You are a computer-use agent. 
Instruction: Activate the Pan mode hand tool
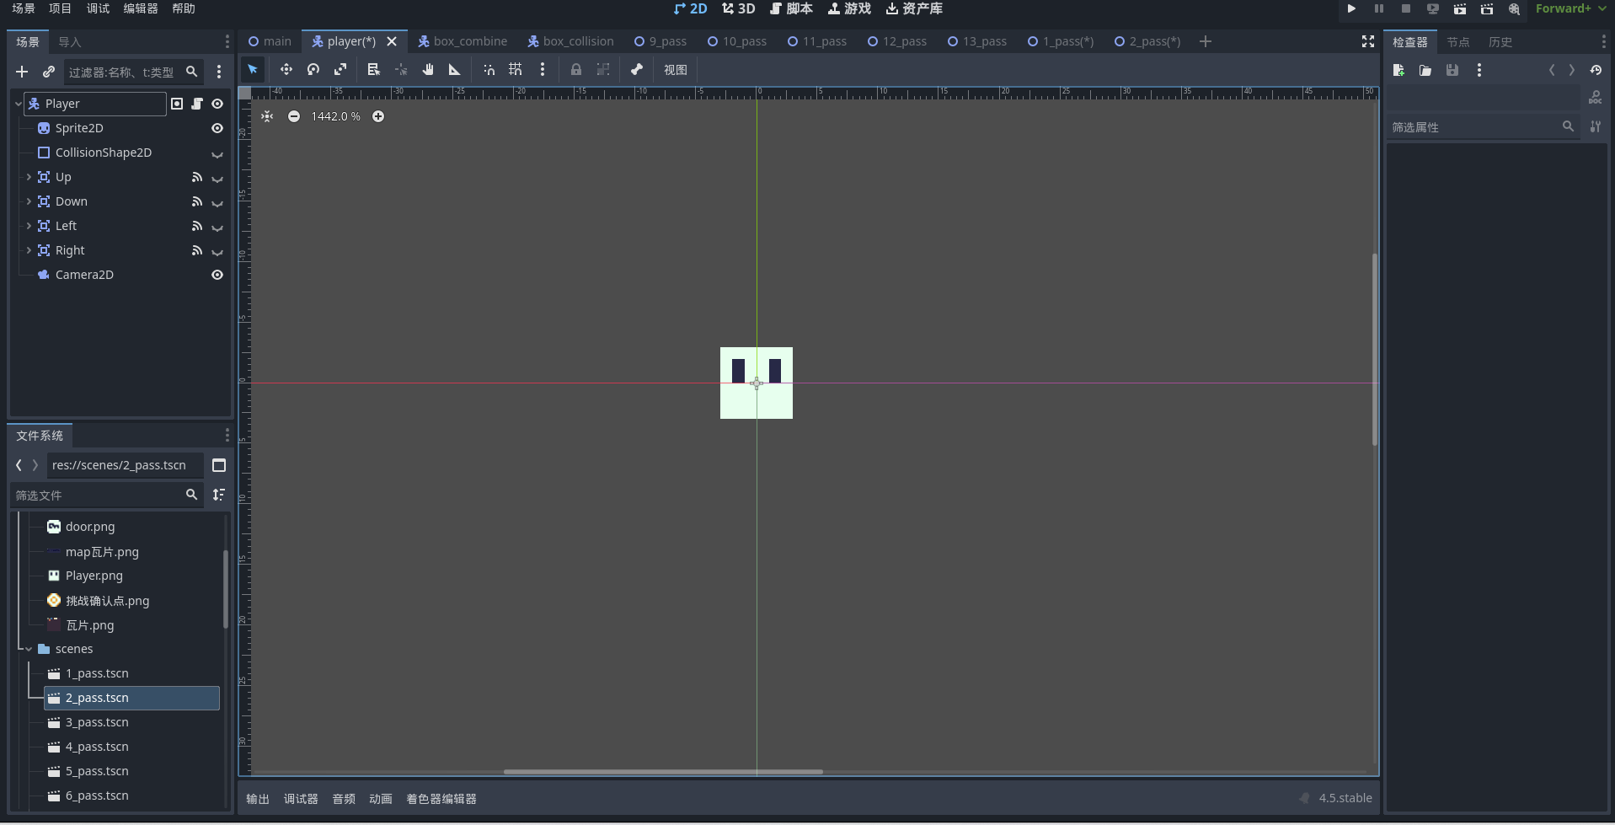click(428, 70)
